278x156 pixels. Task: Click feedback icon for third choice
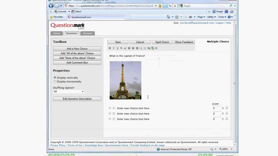tap(227, 119)
